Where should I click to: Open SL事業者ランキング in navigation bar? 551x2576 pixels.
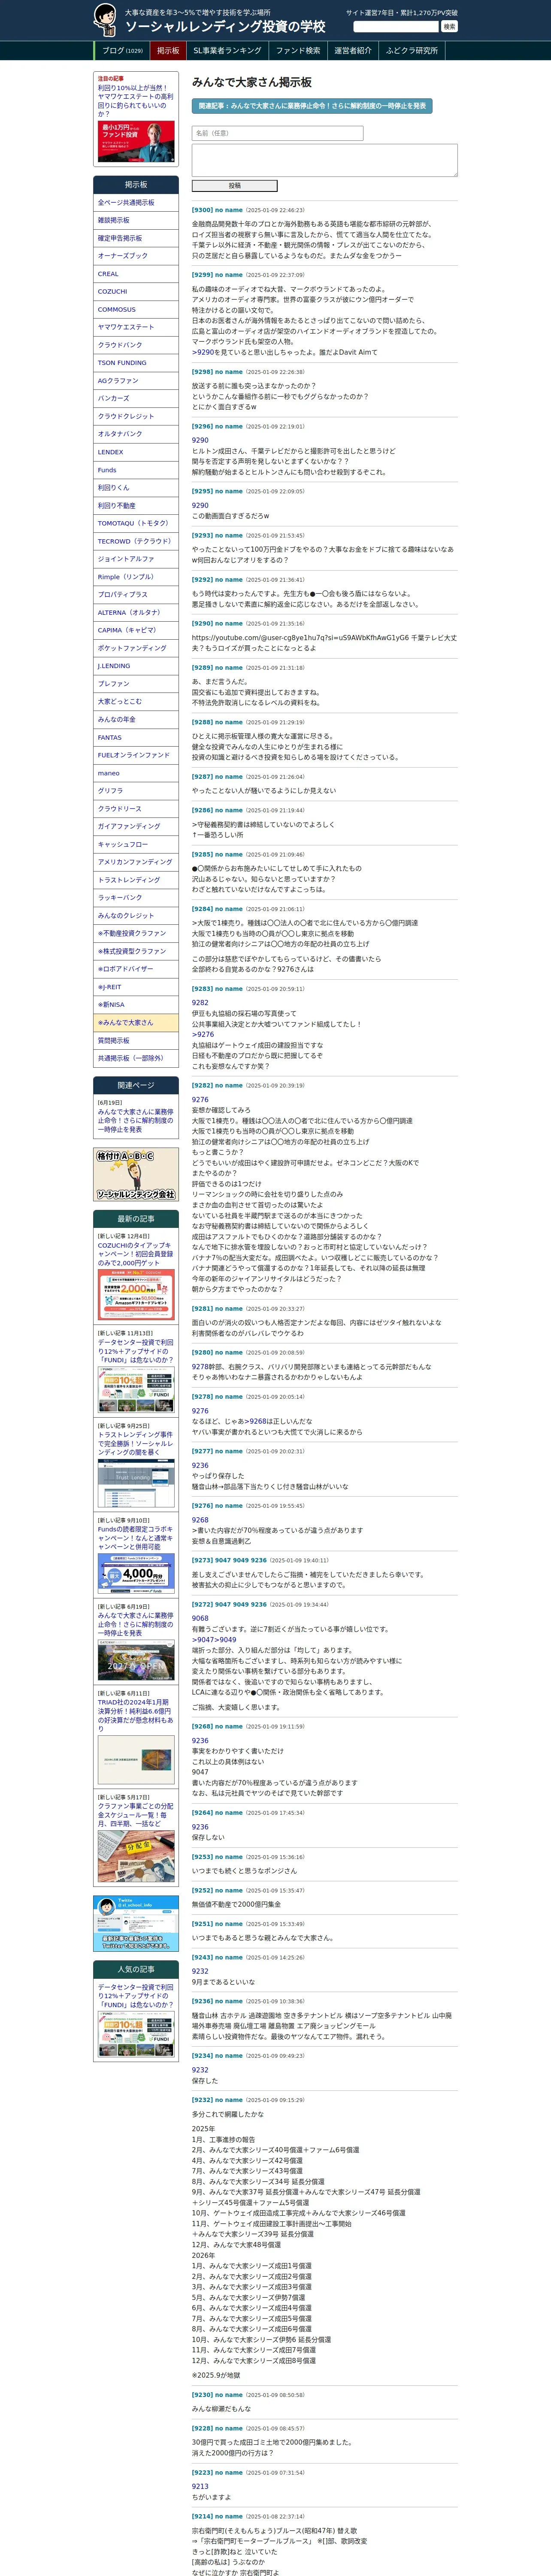(x=227, y=51)
